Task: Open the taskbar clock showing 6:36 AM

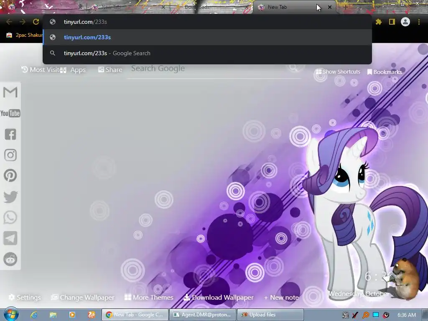Action: (407, 315)
